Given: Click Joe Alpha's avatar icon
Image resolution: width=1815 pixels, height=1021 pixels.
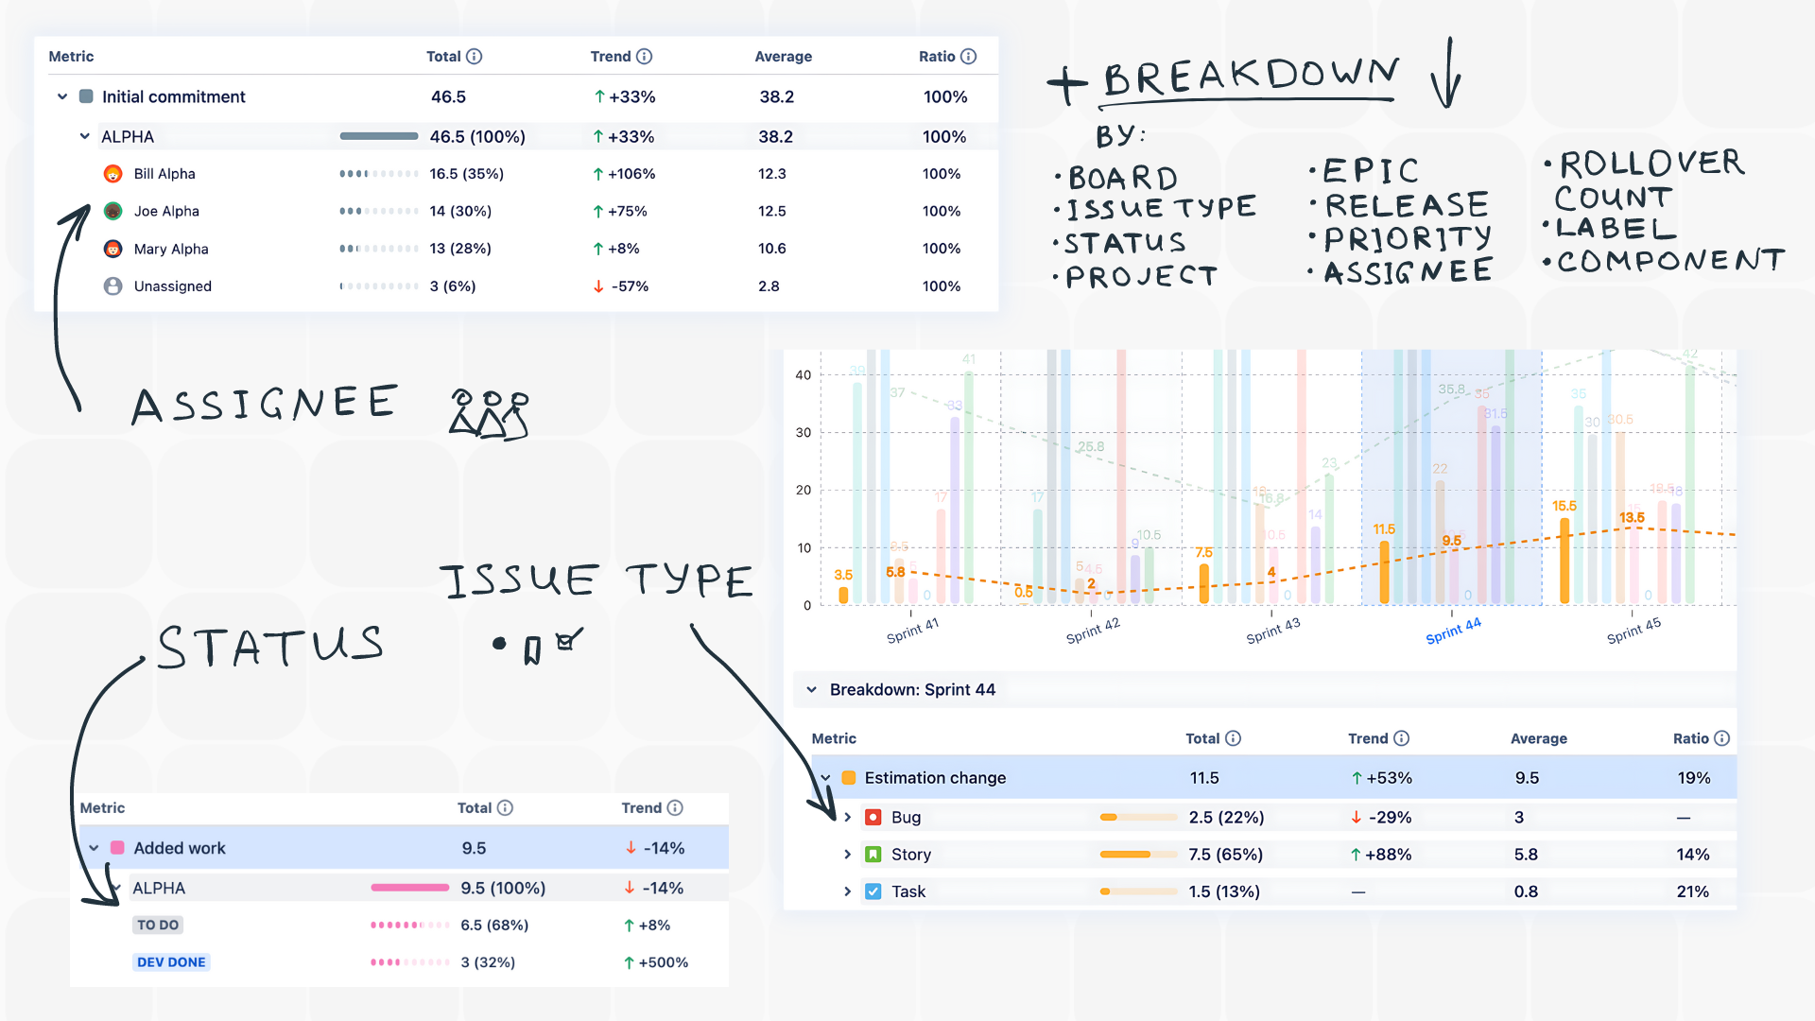Looking at the screenshot, I should pyautogui.click(x=112, y=211).
